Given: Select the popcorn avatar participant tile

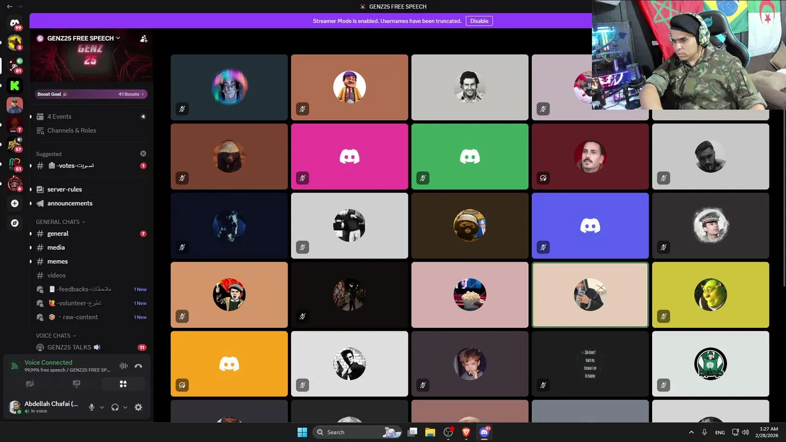Looking at the screenshot, I should 470,295.
